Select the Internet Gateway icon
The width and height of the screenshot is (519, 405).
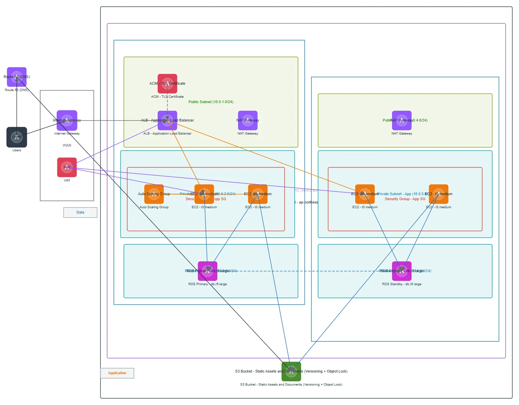[x=67, y=120]
